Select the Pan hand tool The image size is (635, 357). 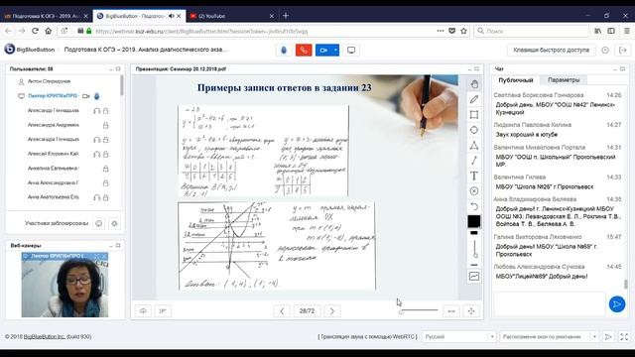[x=474, y=84]
